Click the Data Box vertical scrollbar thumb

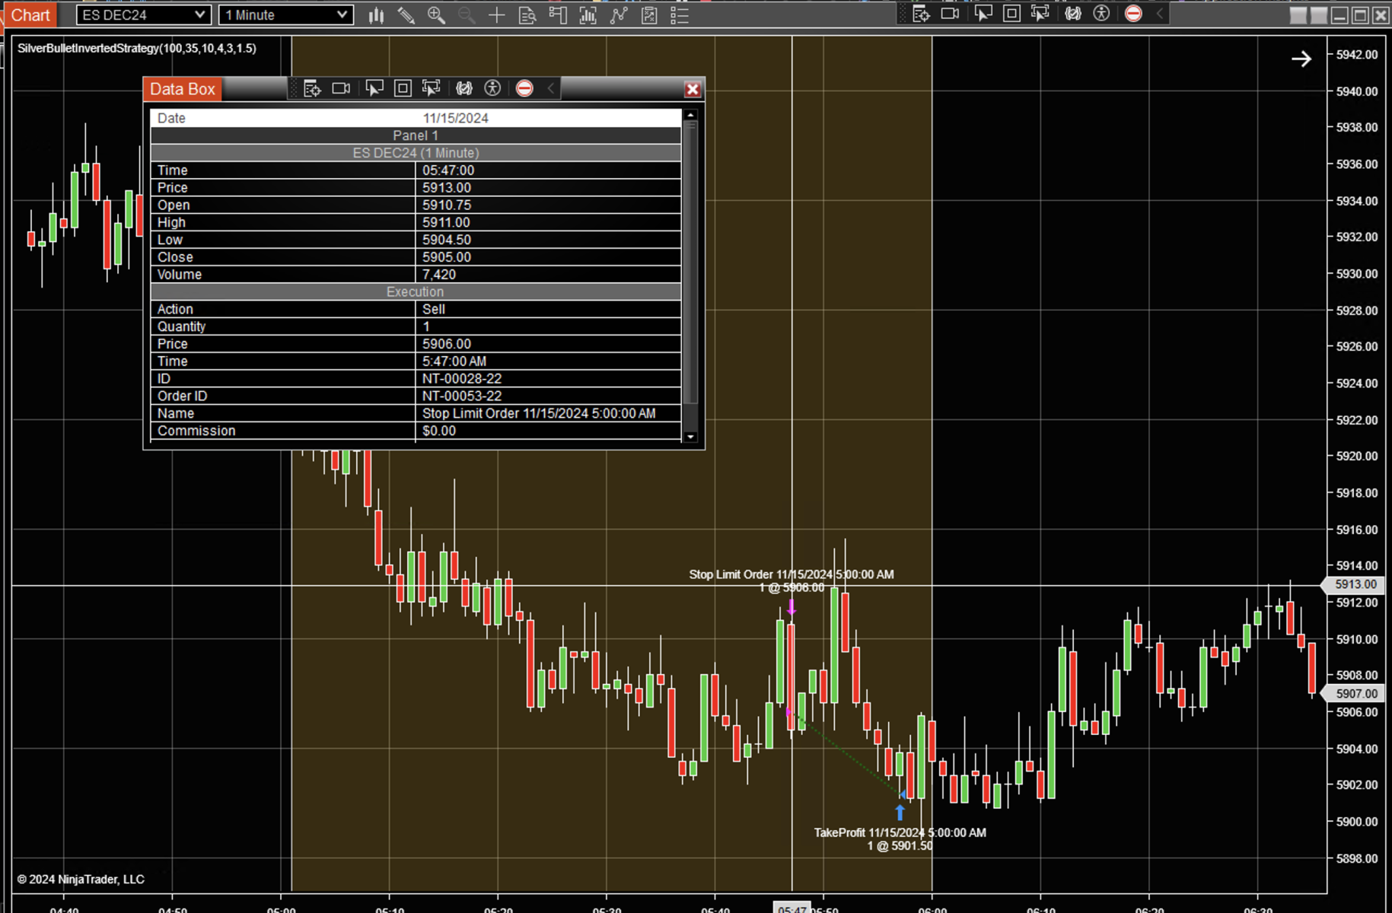click(690, 262)
